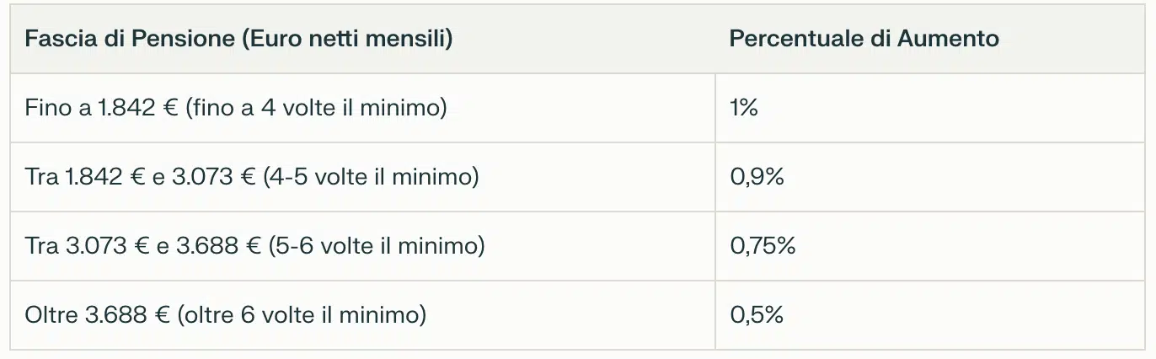Click the 0,75% percentage cell
Screen dimensions: 1156x359
[x=763, y=246]
